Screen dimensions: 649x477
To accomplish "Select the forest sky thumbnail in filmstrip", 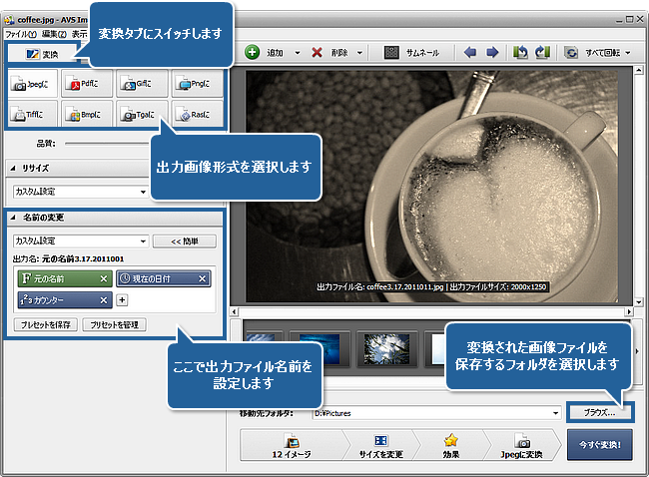I will tap(384, 347).
